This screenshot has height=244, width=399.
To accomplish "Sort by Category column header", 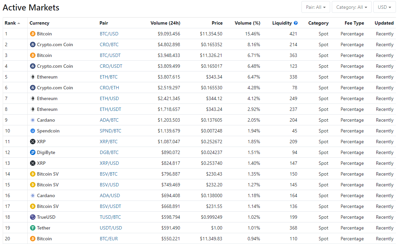I will (318, 23).
